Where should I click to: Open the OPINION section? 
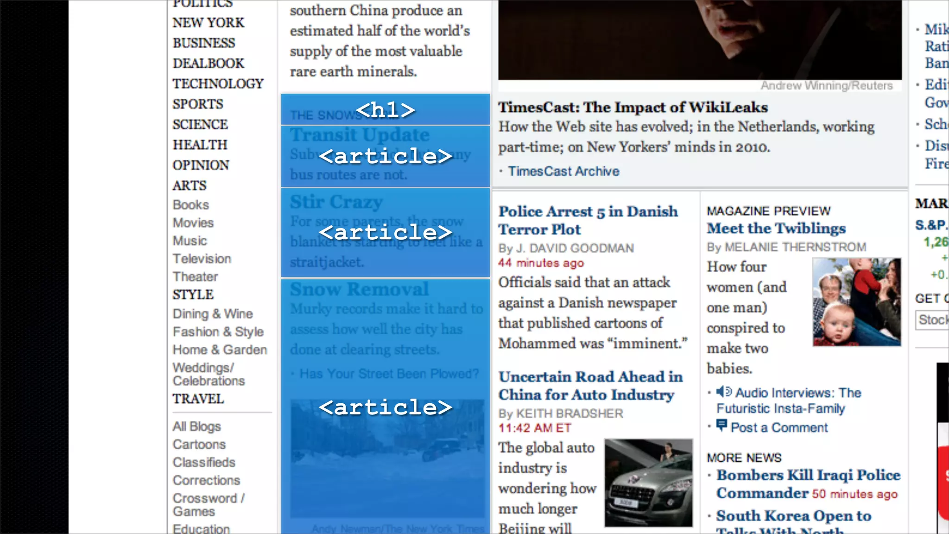pyautogui.click(x=201, y=165)
